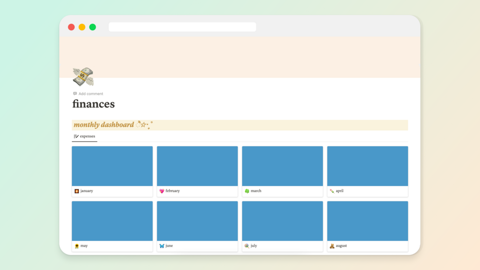Screen dimensions: 480x270
Task: Click the january label text
Action: point(86,191)
